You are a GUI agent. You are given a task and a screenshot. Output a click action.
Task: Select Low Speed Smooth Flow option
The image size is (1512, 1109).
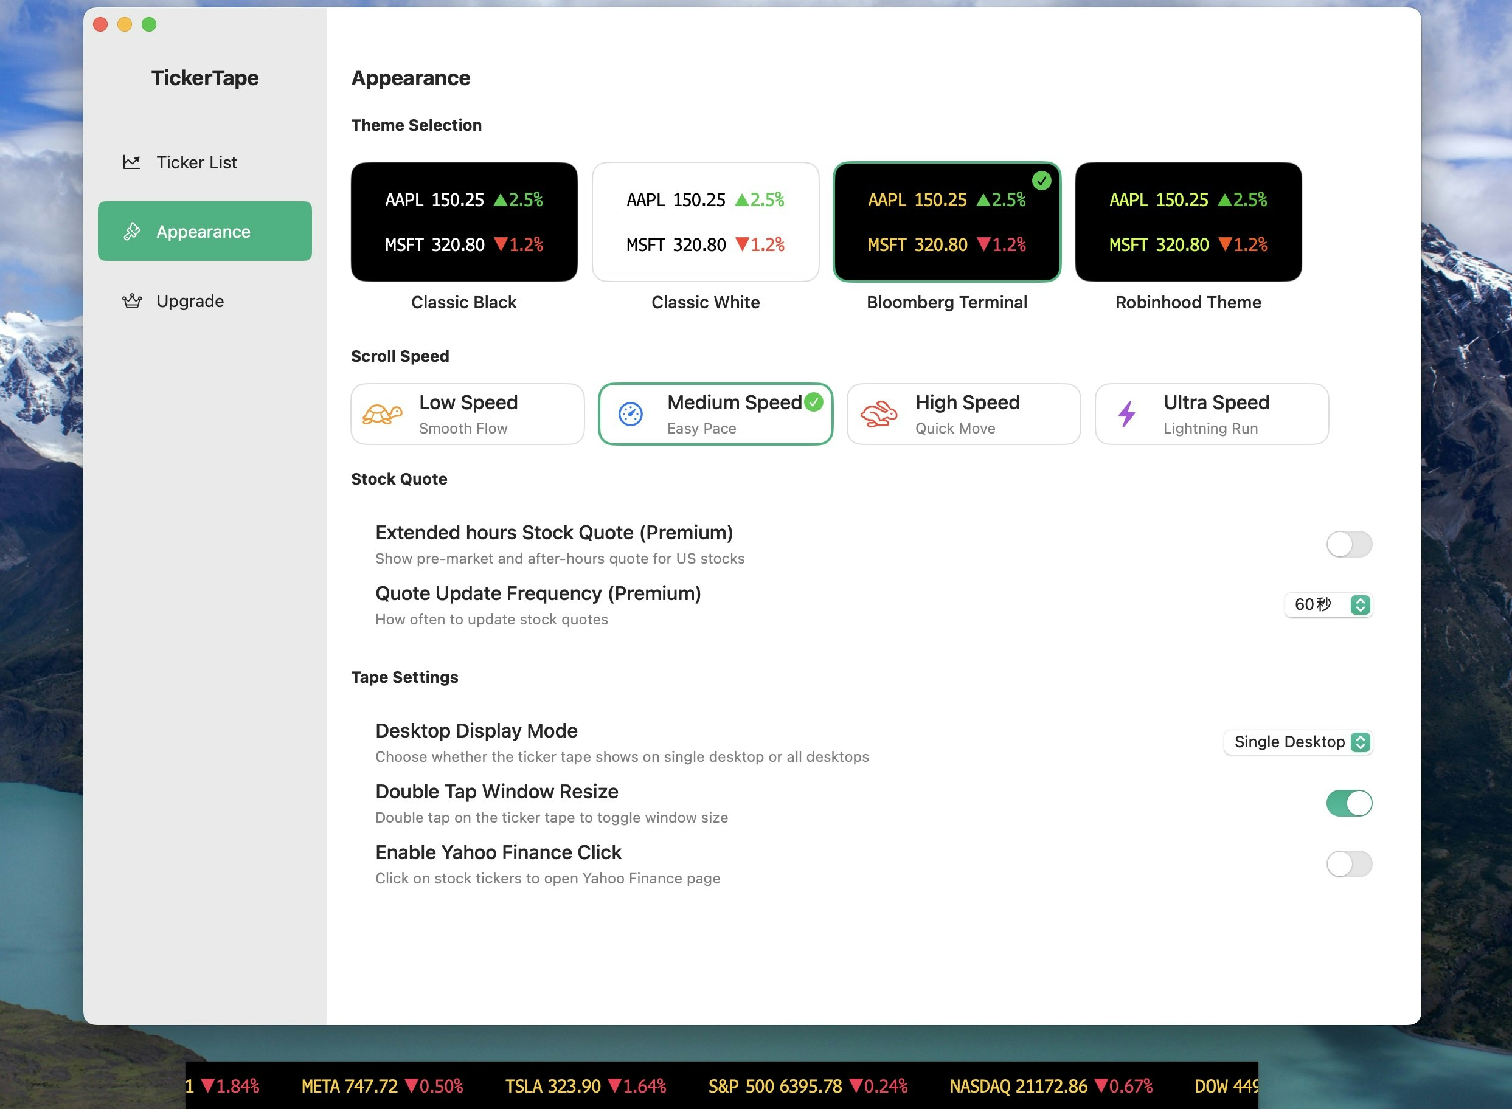pos(467,414)
